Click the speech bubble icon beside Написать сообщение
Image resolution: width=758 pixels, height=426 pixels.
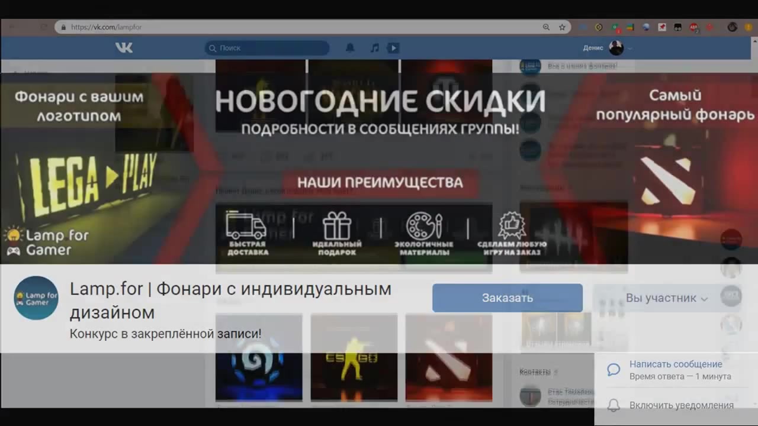click(614, 370)
